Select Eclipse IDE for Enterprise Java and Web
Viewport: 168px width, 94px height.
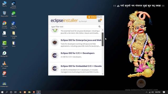pos(75,43)
